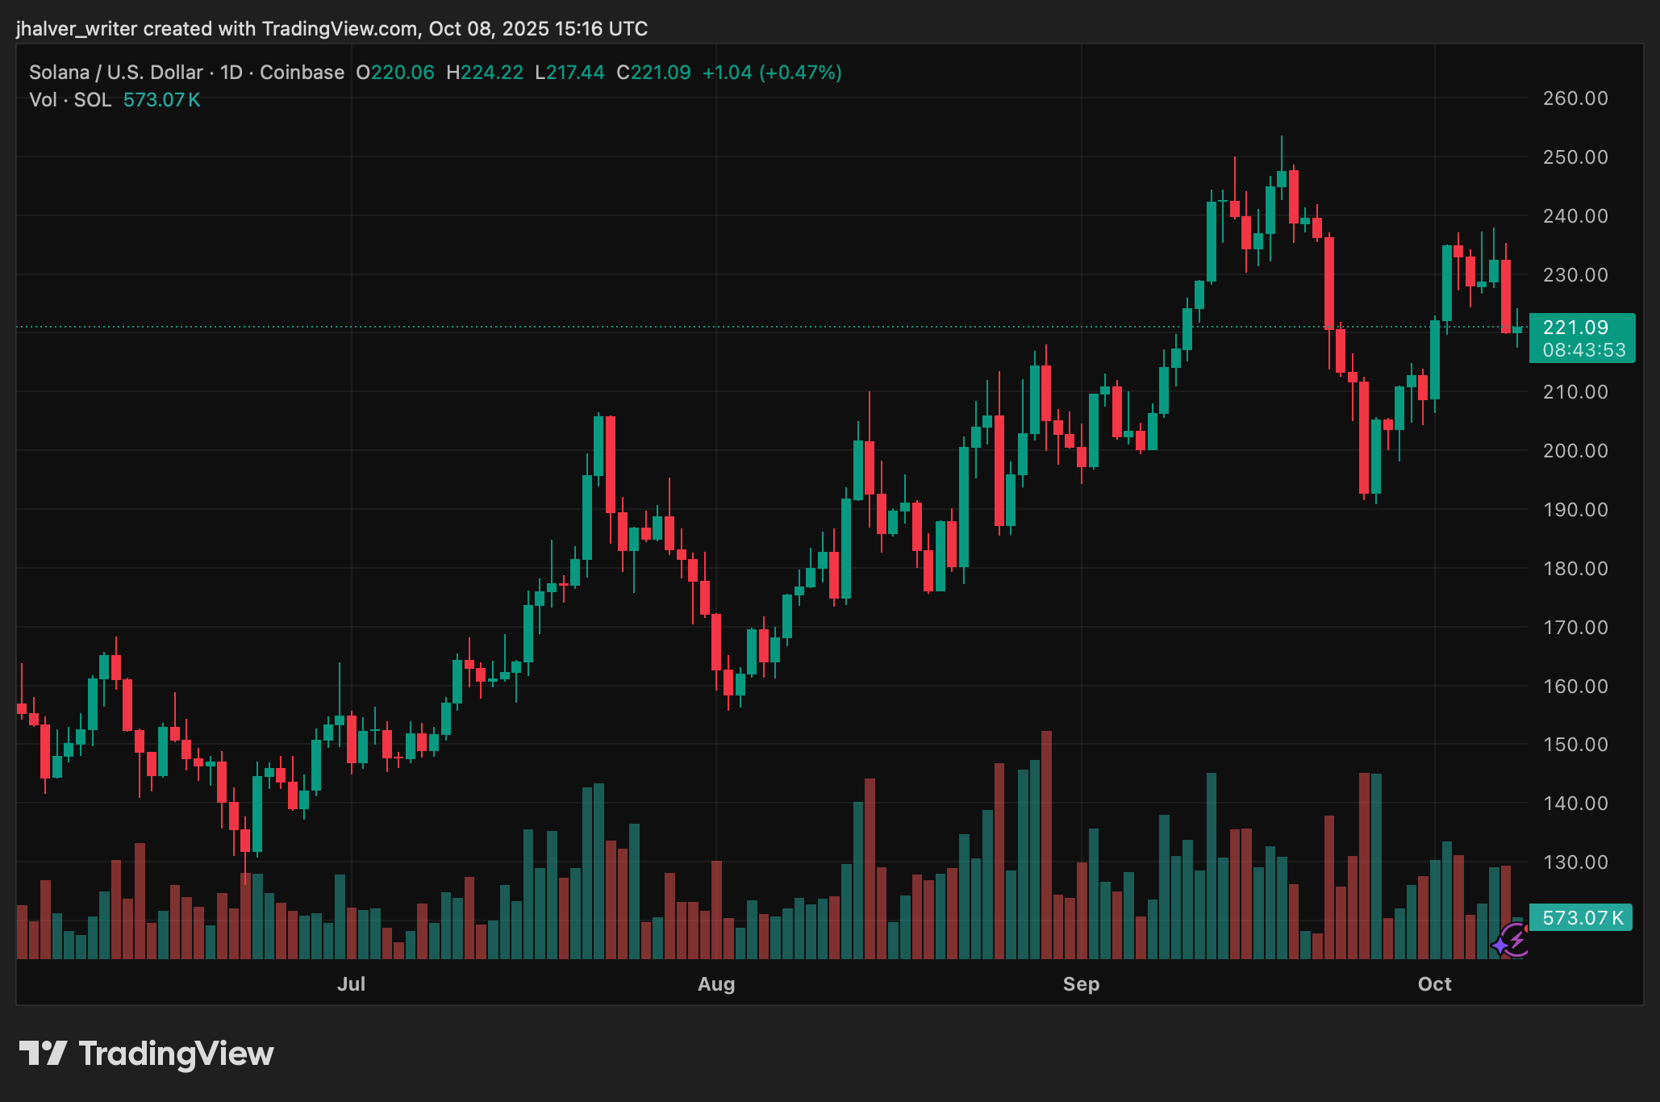Click the +1.04 (+0.47%) change value
This screenshot has height=1102, width=1660.
click(x=771, y=73)
